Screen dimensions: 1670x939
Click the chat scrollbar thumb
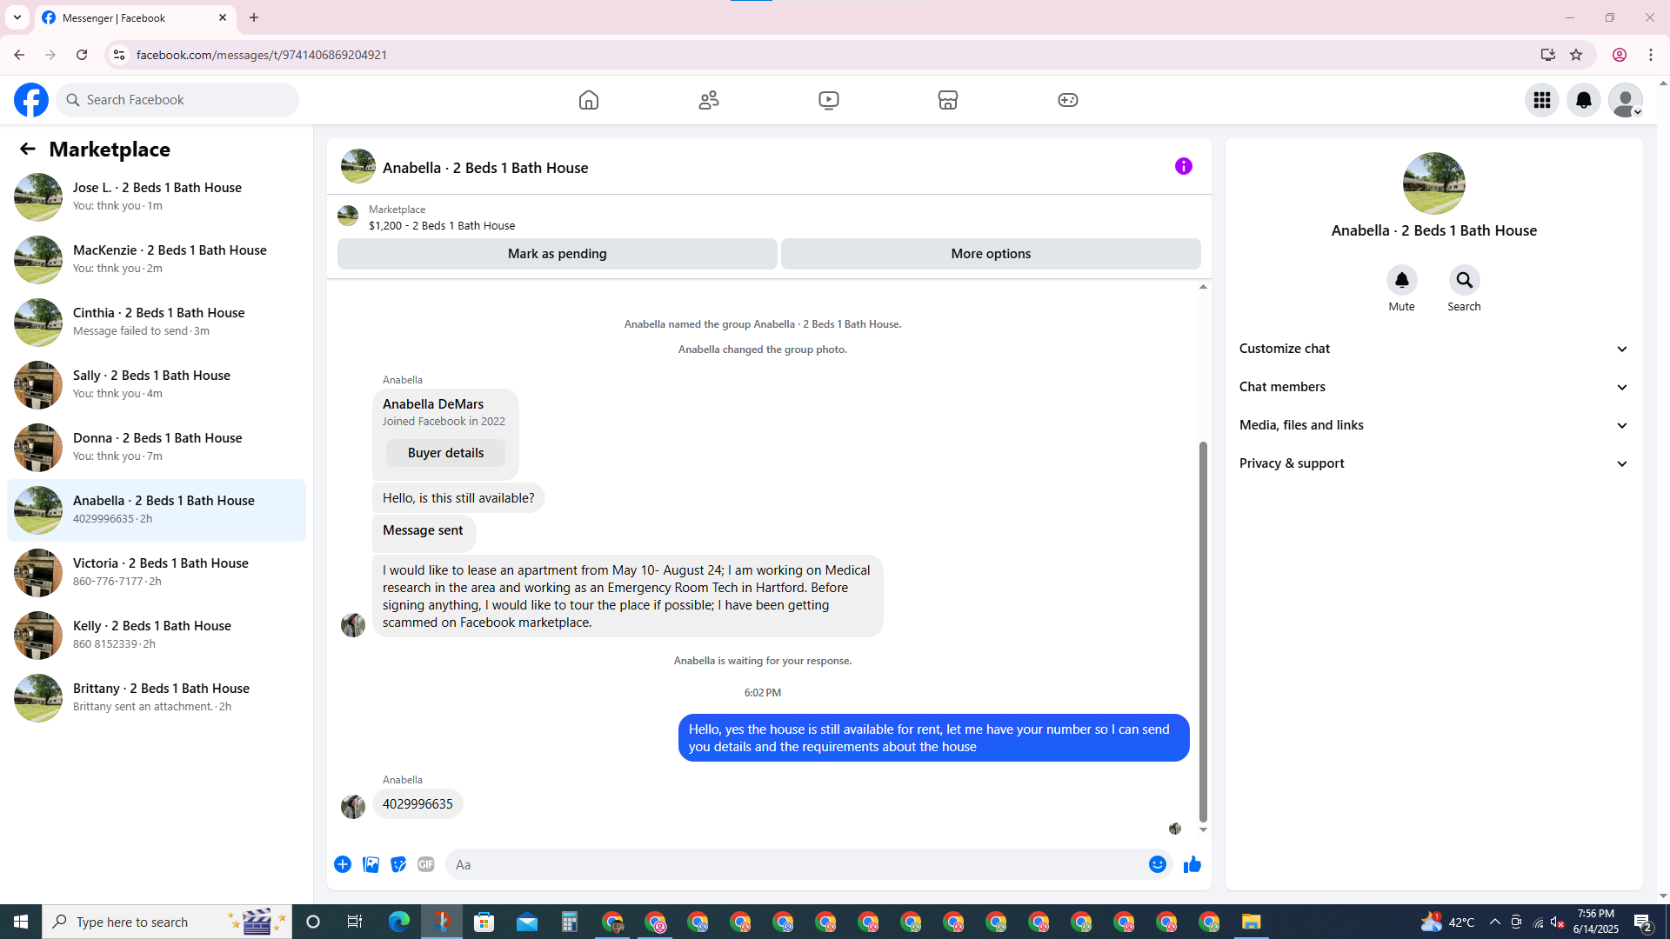point(1203,631)
